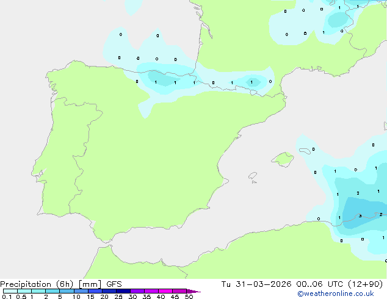
Task: Click the 'Tu' weekday abbreviation
Action: [x=226, y=284]
